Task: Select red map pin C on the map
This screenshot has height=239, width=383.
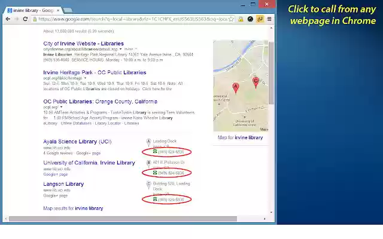Action: [256, 82]
